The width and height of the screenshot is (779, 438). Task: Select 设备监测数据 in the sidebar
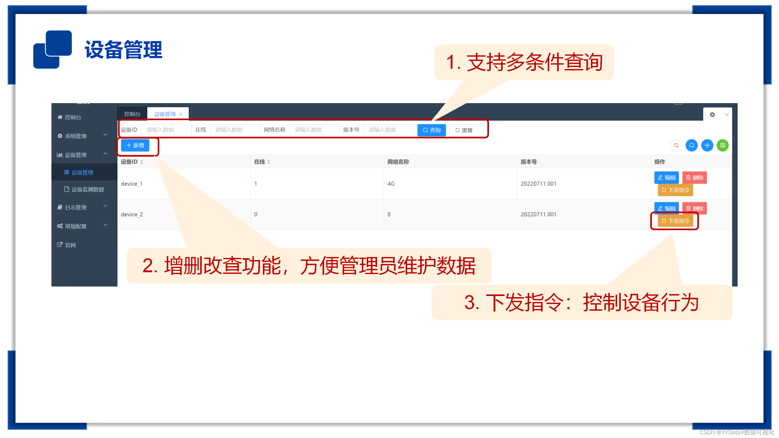[x=88, y=189]
